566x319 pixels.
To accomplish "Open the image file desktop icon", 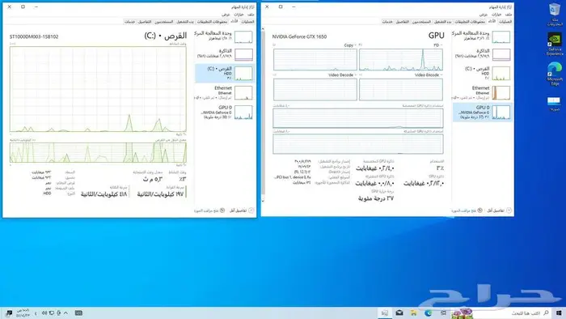I will pyautogui.click(x=554, y=104).
